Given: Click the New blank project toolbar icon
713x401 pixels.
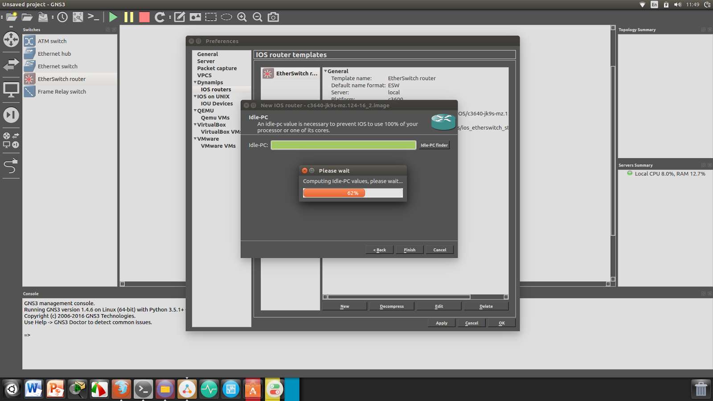Looking at the screenshot, I should click(x=12, y=17).
